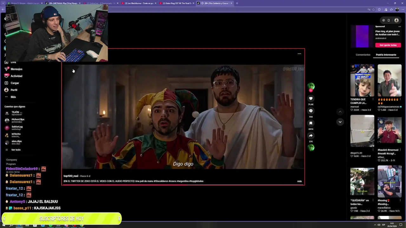Open the top100_real creator avatar beside the video
406x228 pixels.
pos(311,86)
